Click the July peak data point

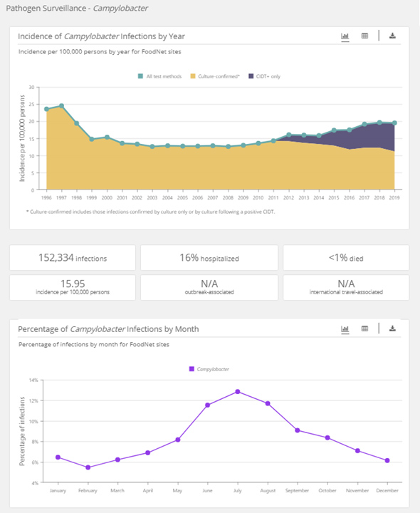[238, 392]
